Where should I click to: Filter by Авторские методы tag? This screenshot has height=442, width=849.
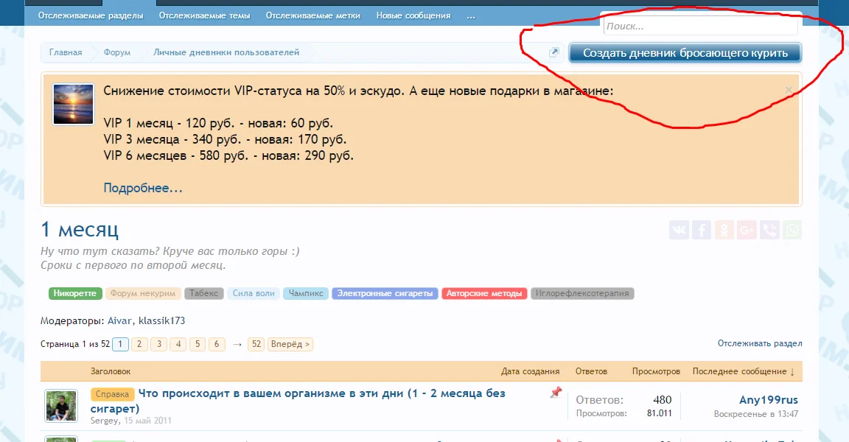(x=484, y=293)
